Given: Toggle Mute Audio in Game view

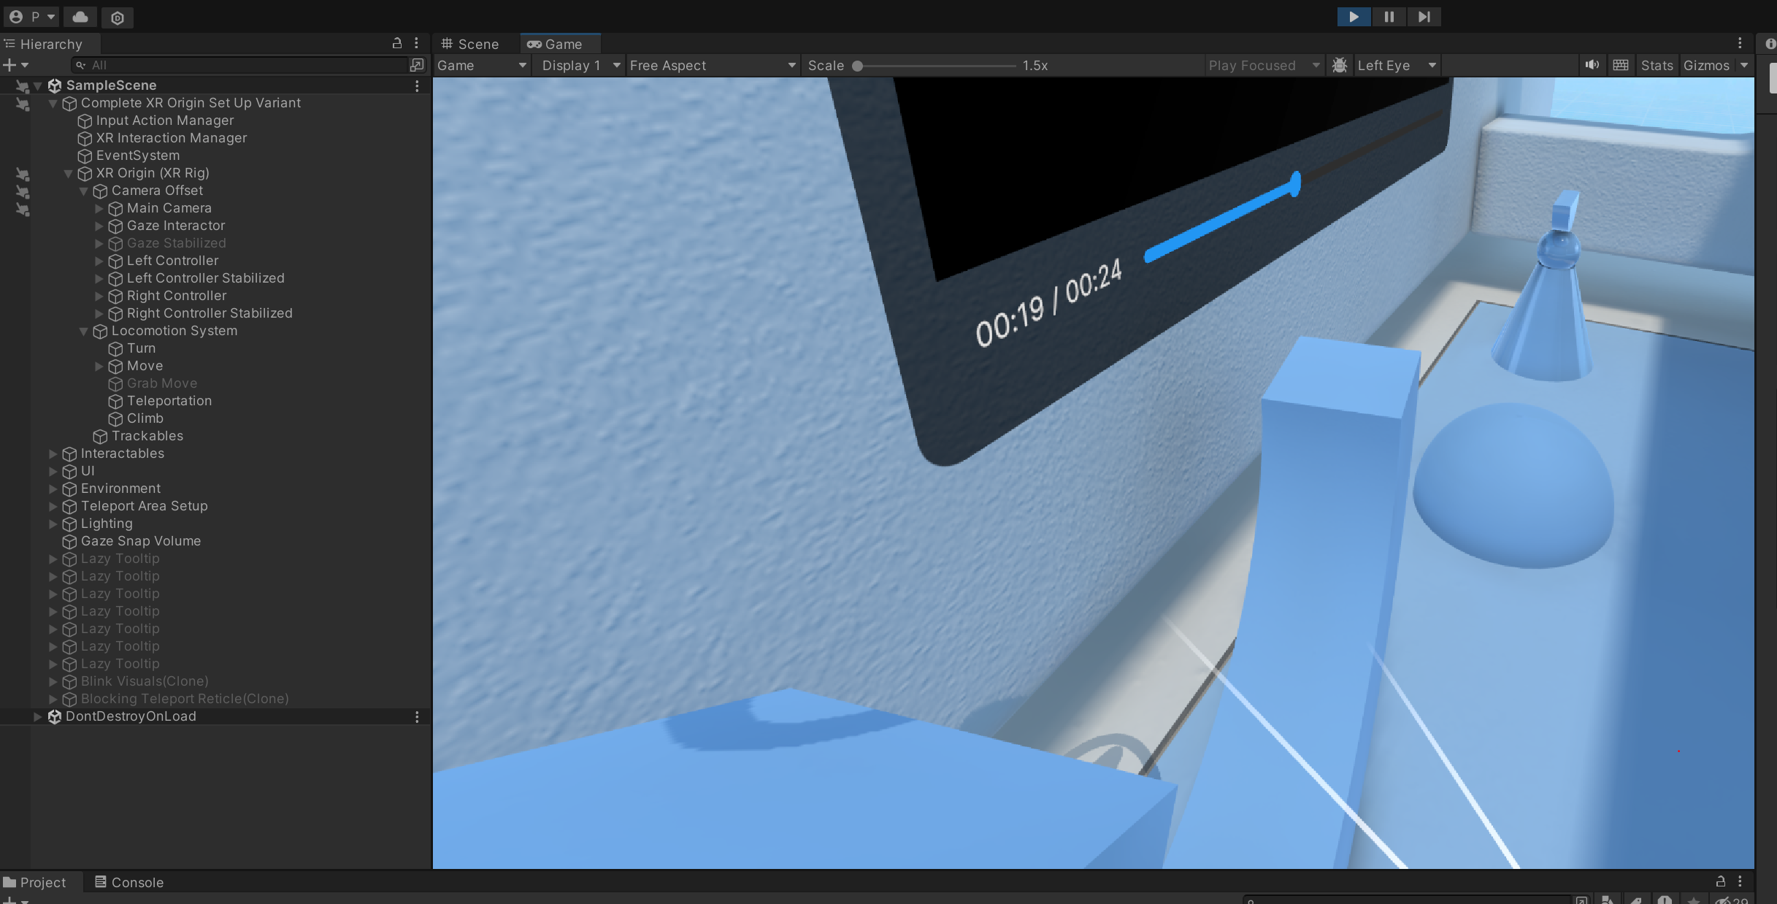Looking at the screenshot, I should tap(1592, 65).
